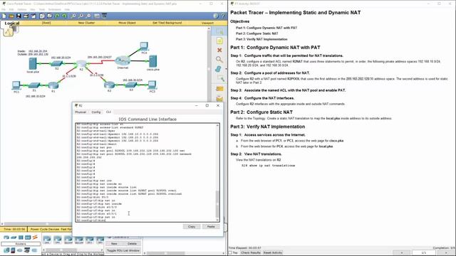The image size is (456, 256).
Task: Click the Redo green arrow icon
Action: pos(64,16)
